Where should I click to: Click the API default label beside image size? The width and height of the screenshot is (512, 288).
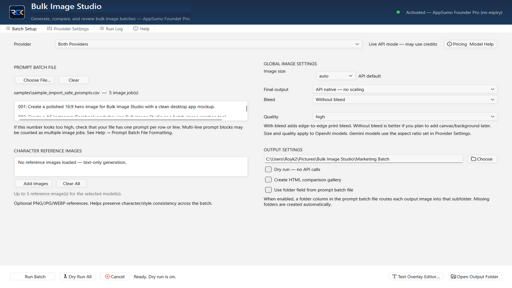(370, 76)
